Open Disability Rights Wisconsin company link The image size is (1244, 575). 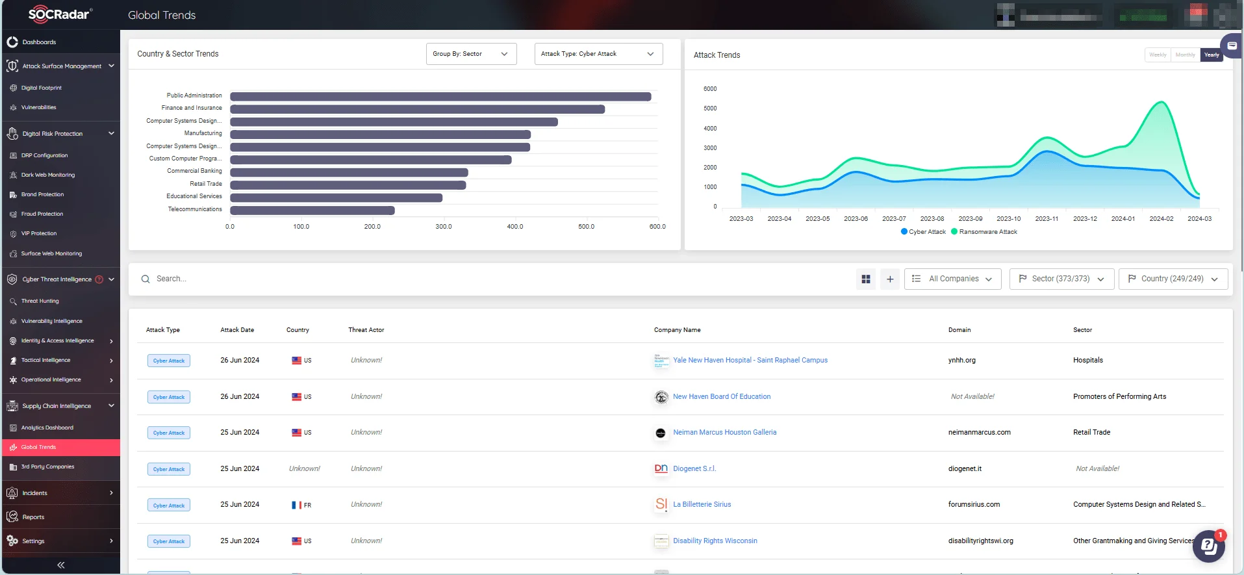click(715, 541)
